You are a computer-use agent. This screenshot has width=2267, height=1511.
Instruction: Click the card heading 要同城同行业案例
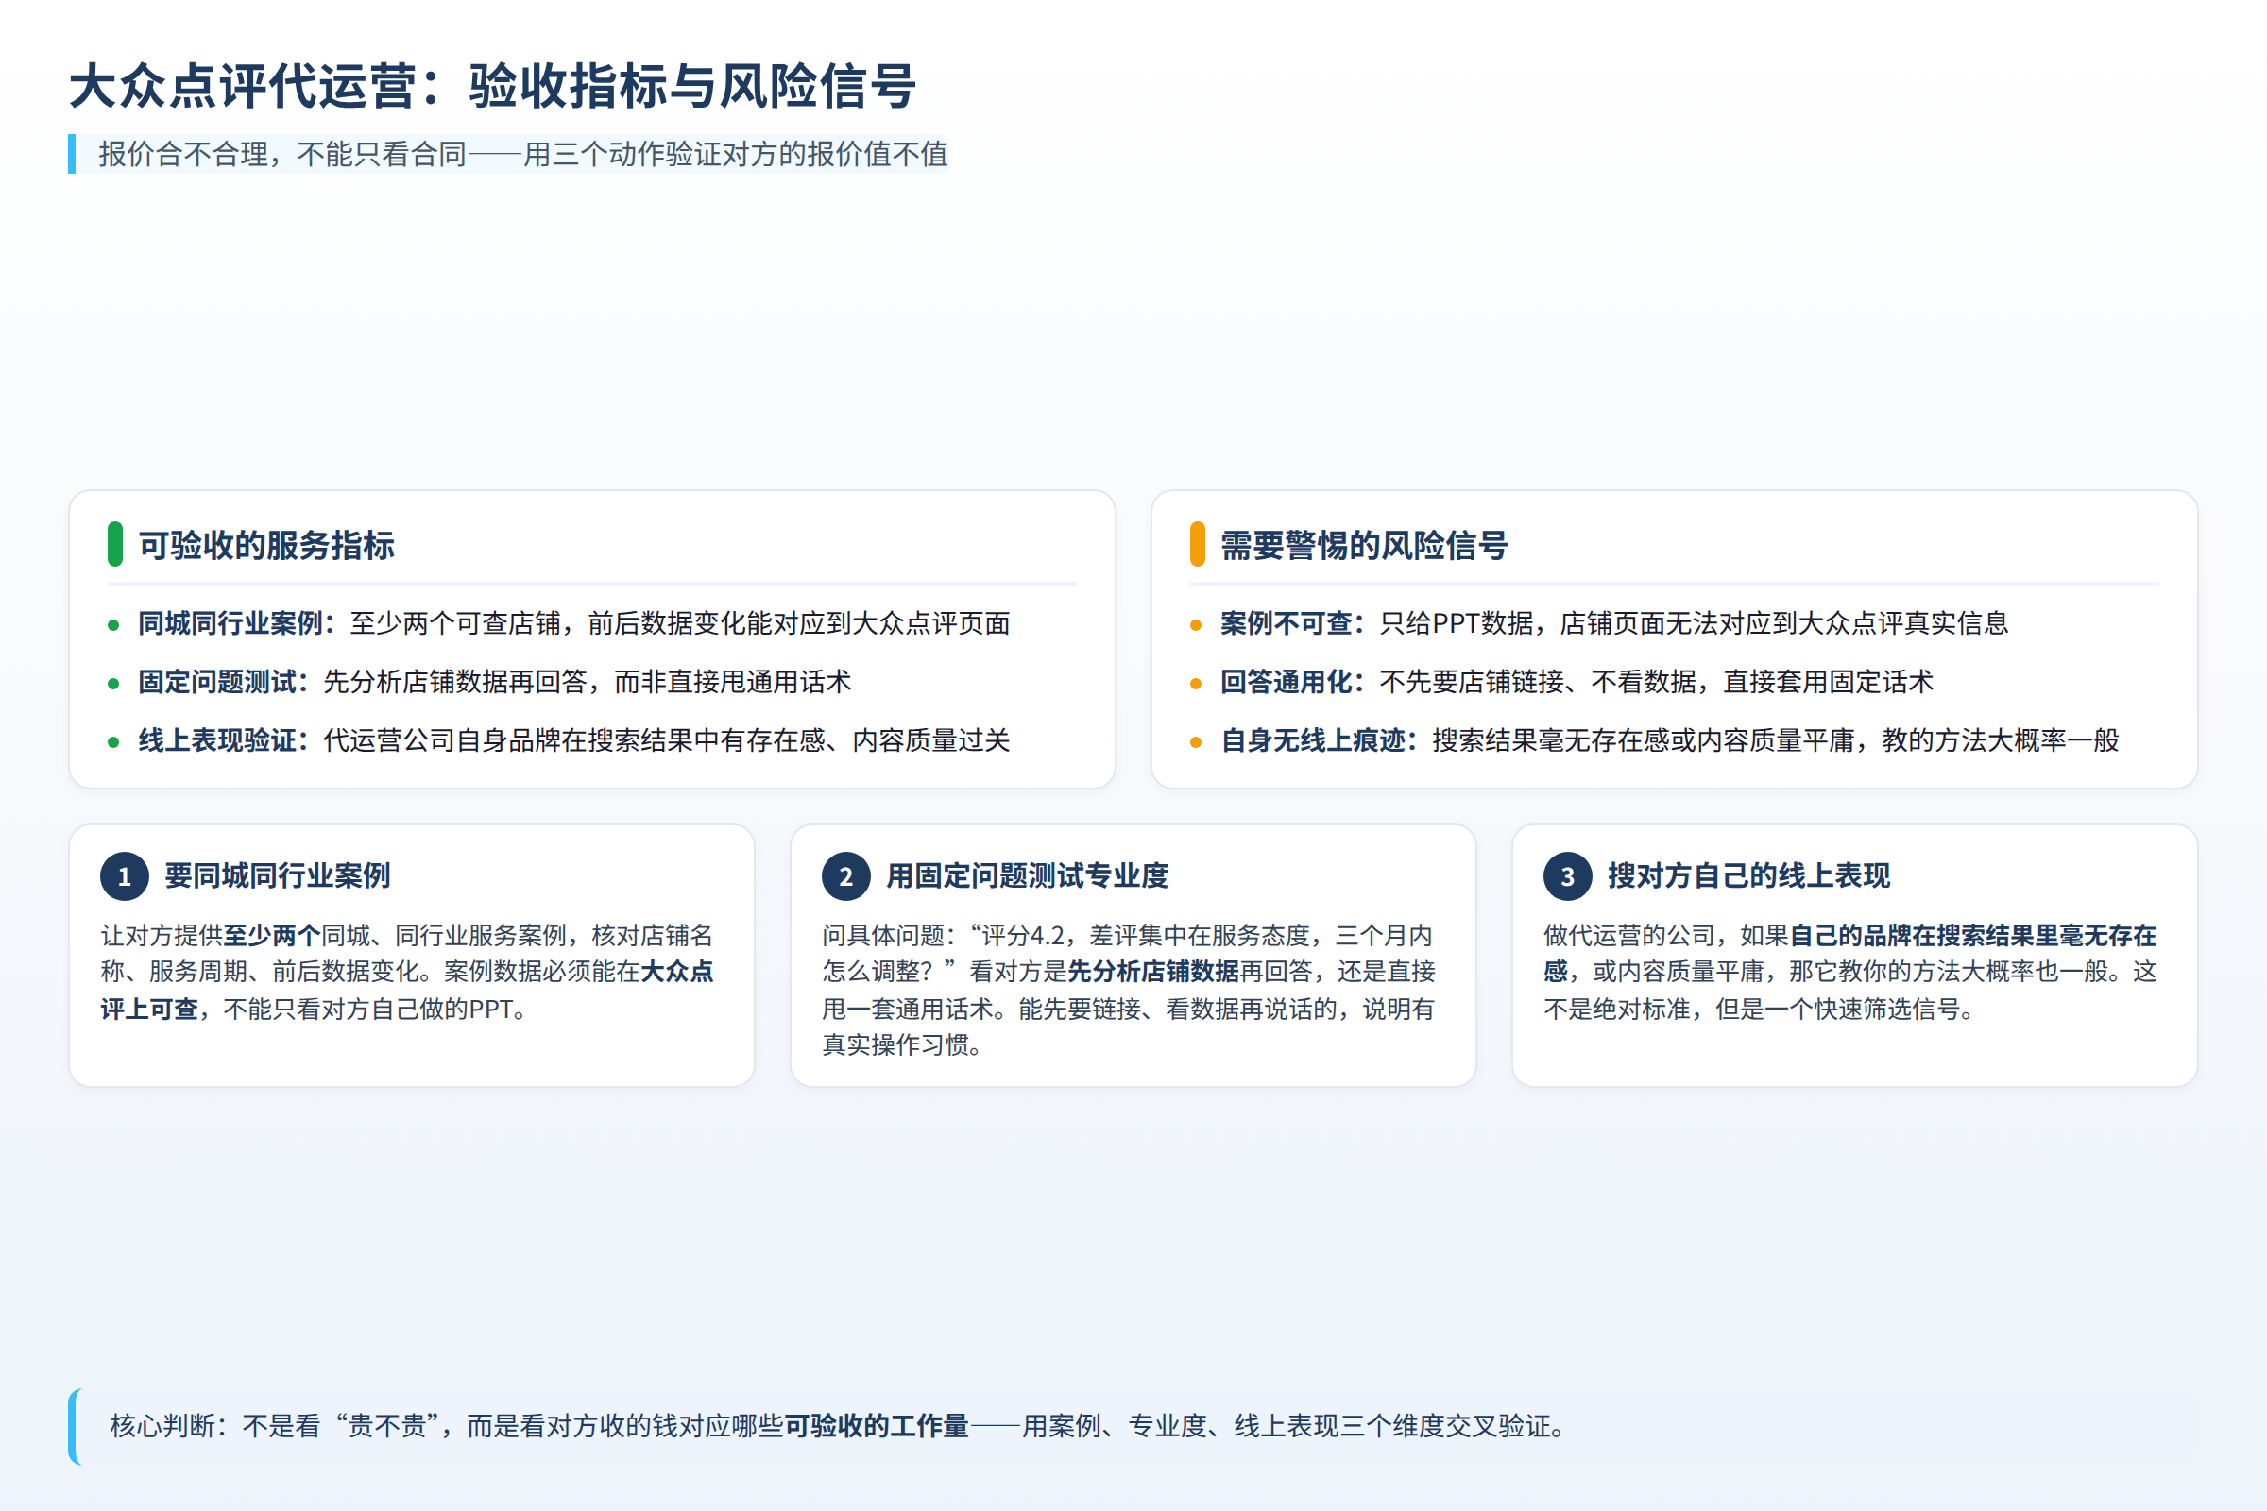tap(278, 876)
